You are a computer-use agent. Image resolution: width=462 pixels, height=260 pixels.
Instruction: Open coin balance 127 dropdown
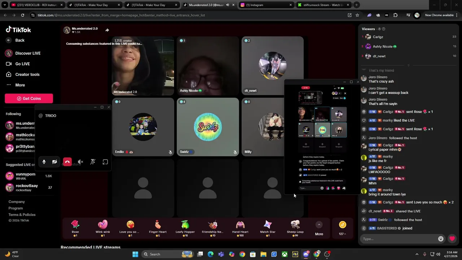[x=343, y=228]
